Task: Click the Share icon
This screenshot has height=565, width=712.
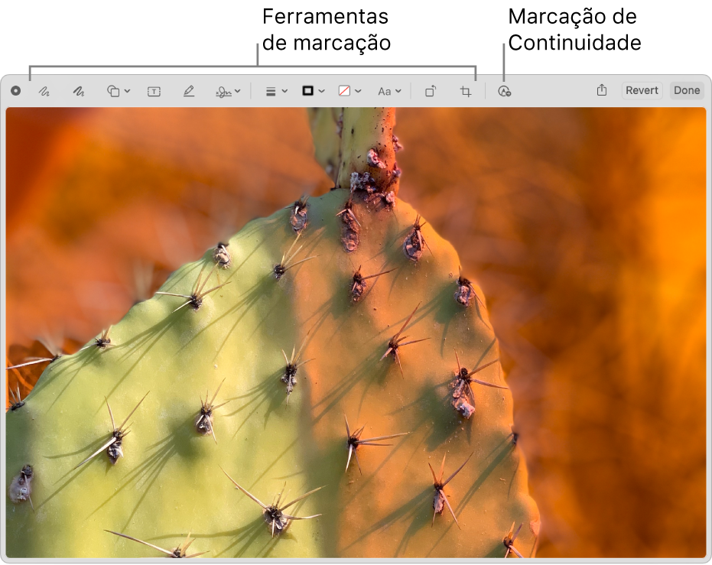Action: click(x=602, y=90)
